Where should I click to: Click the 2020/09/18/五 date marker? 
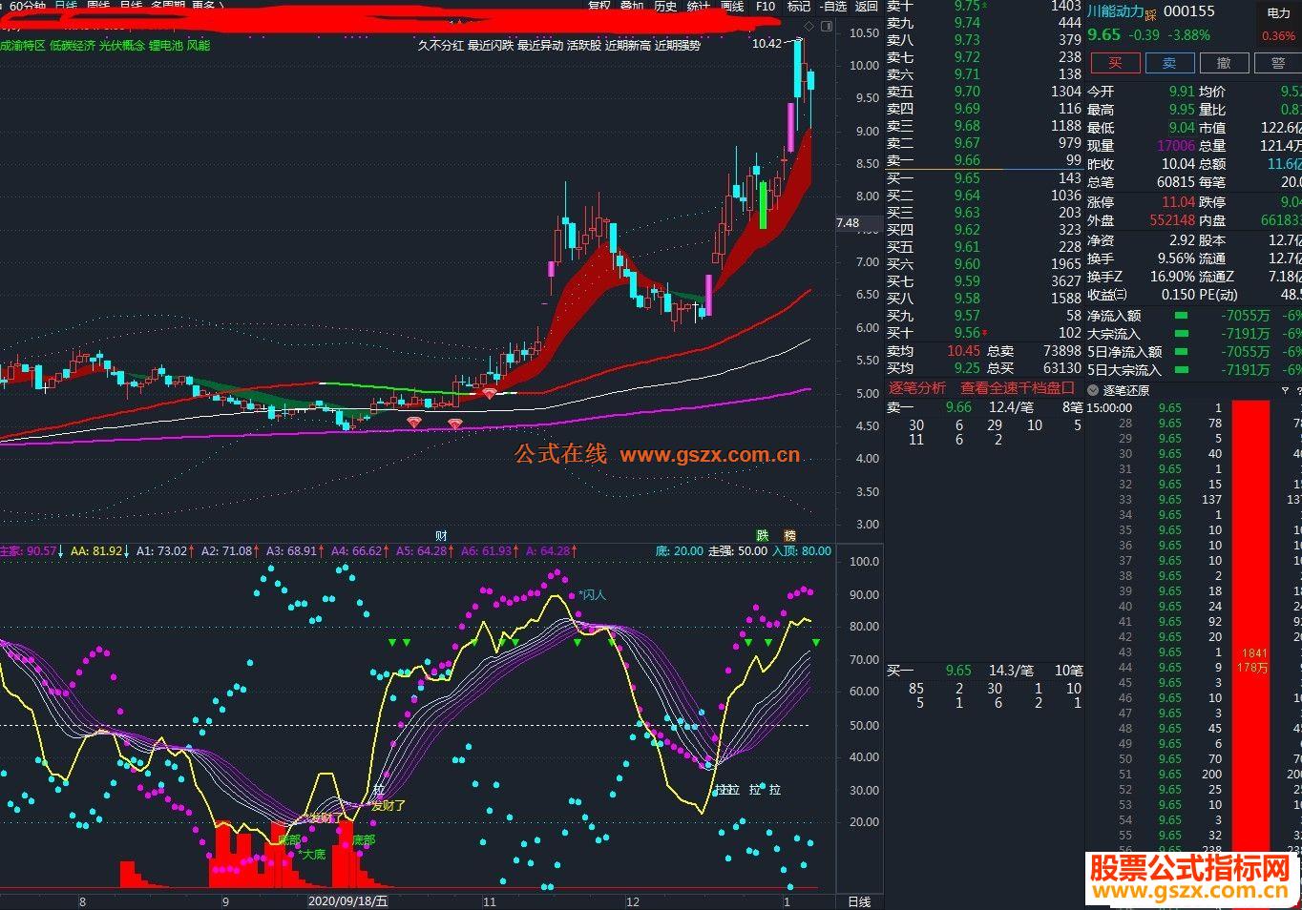pyautogui.click(x=348, y=900)
